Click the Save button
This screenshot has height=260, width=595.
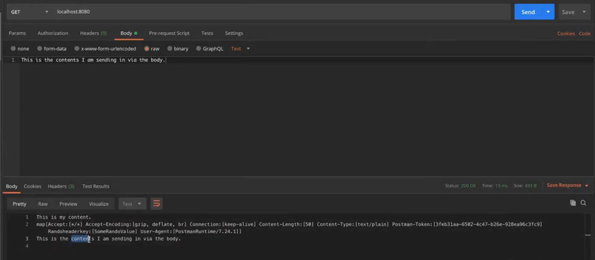tap(568, 12)
